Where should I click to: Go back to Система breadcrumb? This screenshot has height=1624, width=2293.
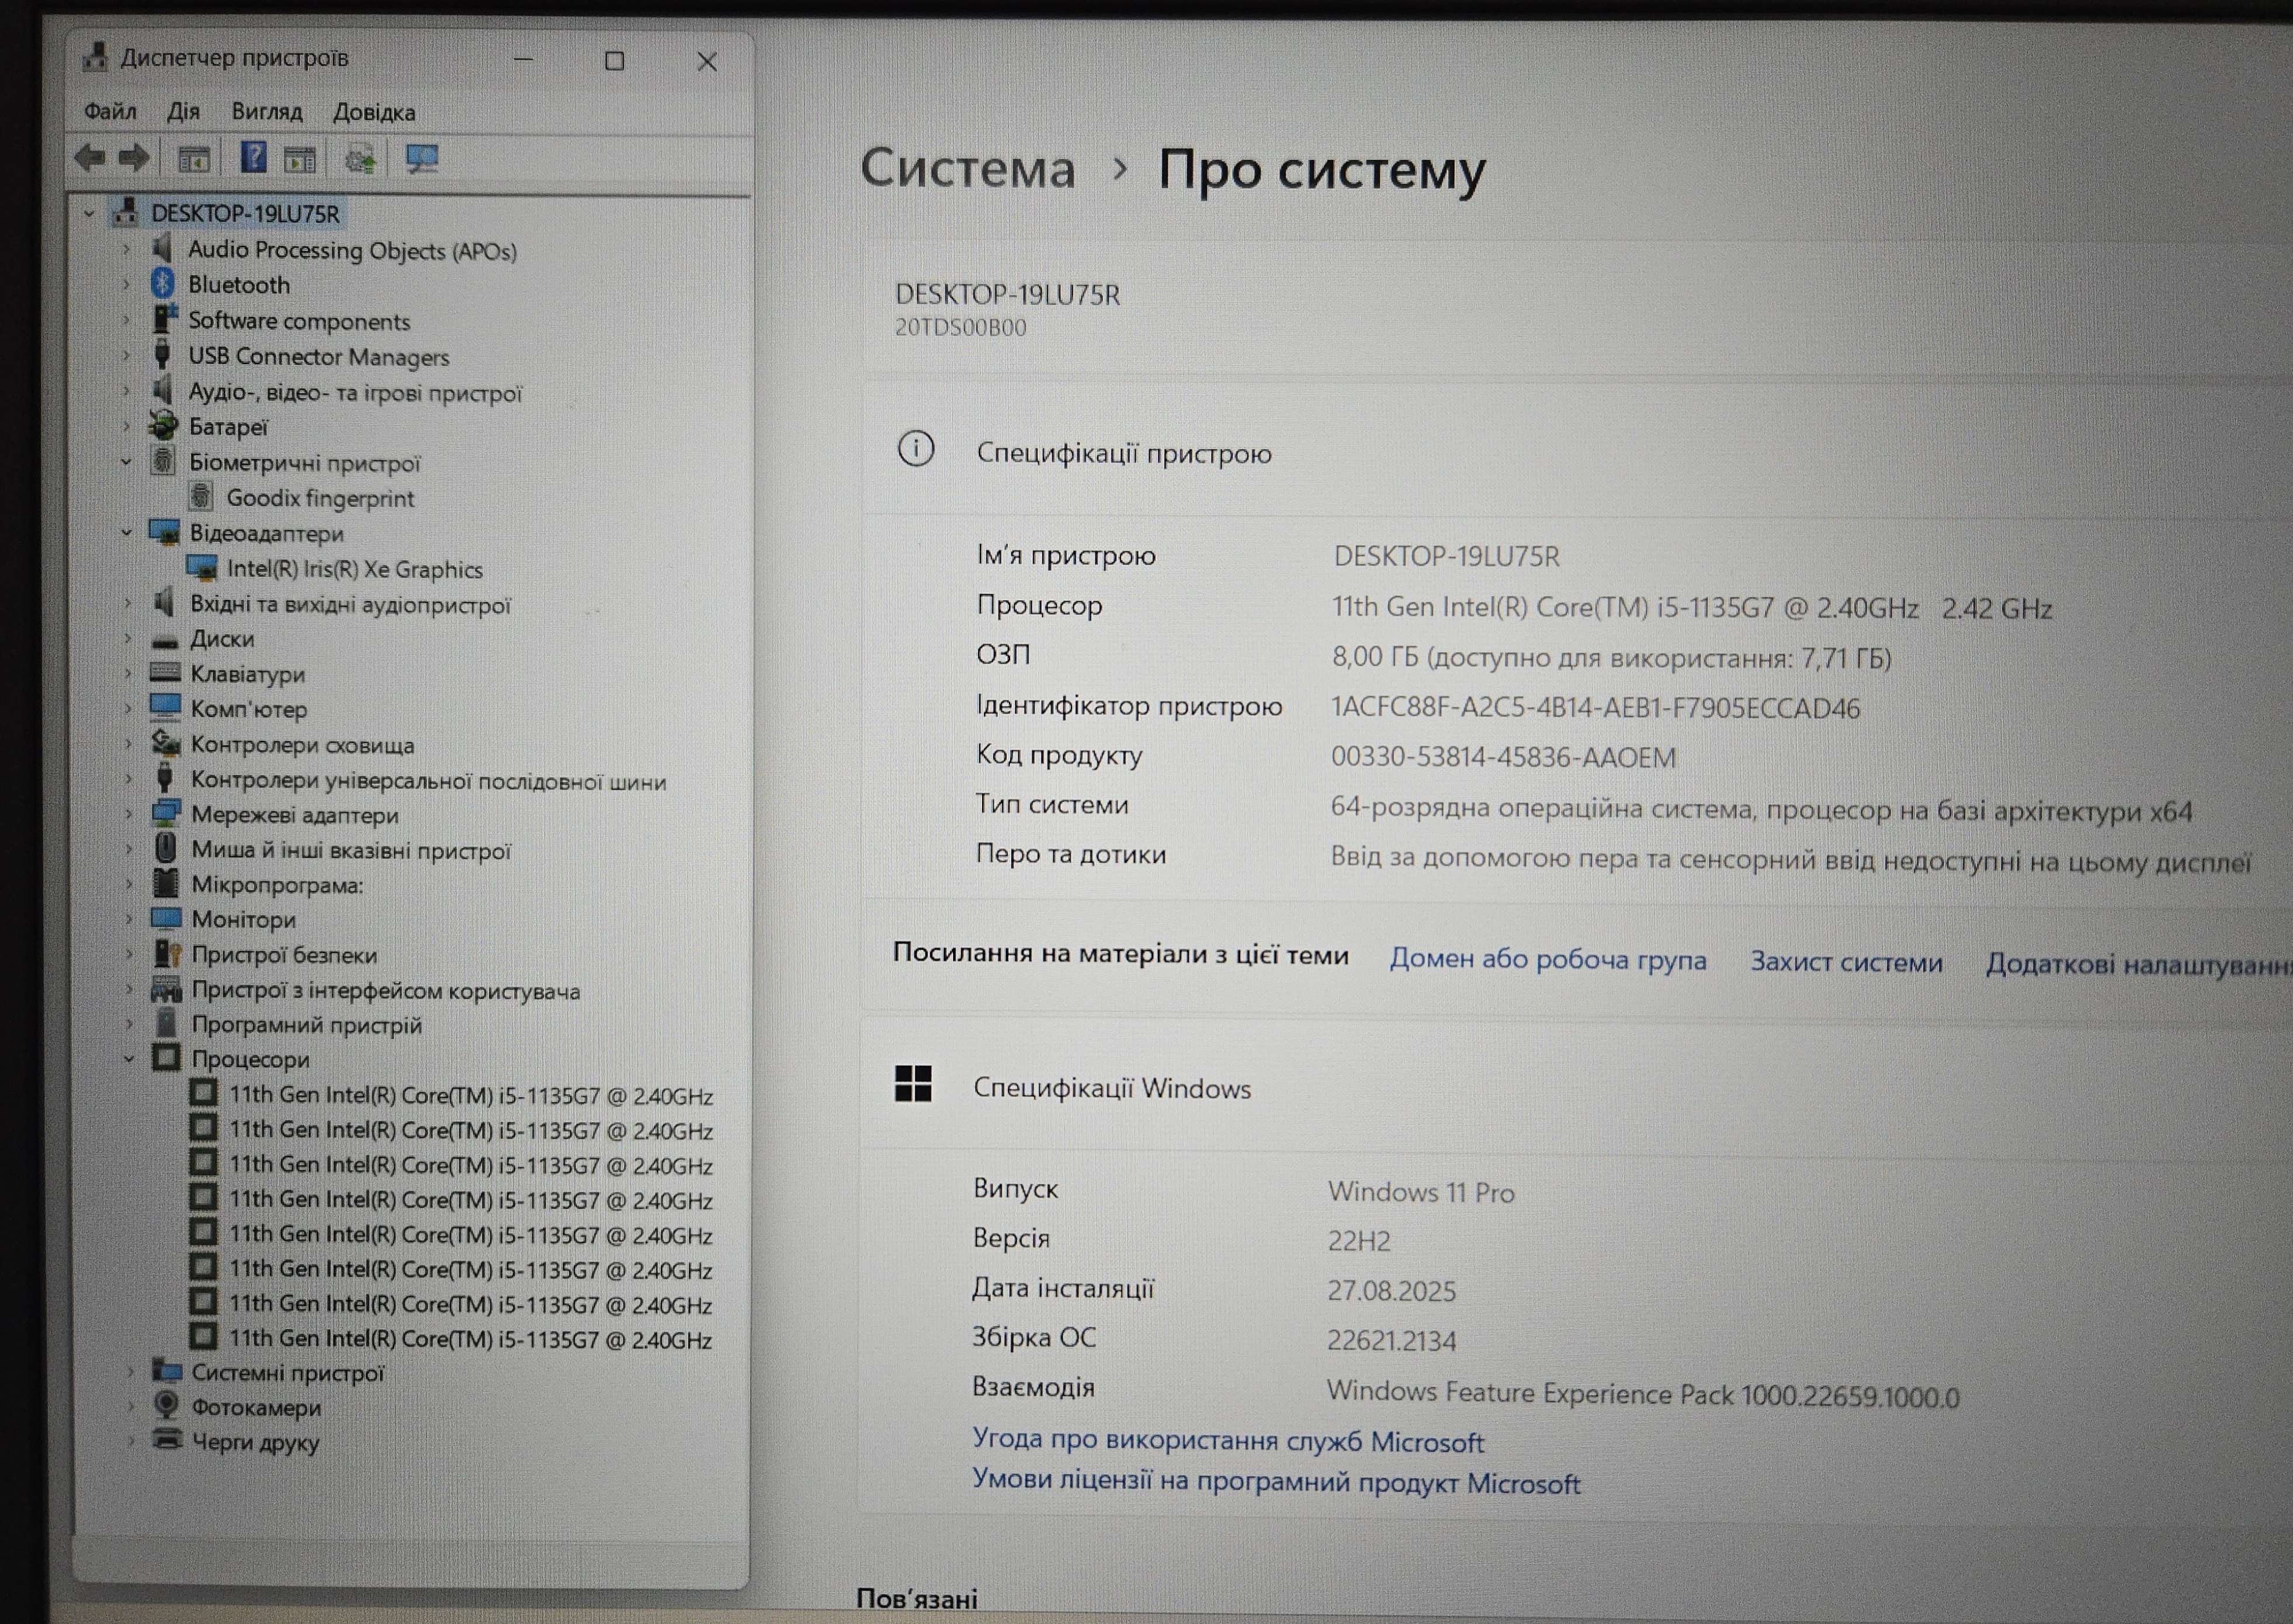(x=967, y=168)
